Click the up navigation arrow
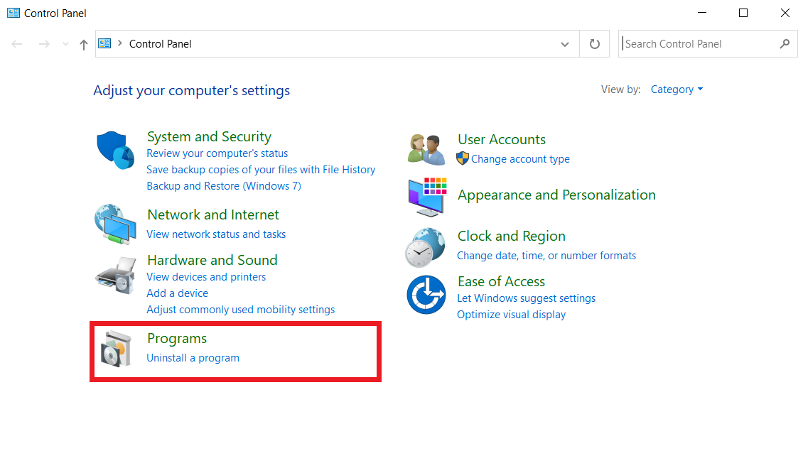 (83, 43)
